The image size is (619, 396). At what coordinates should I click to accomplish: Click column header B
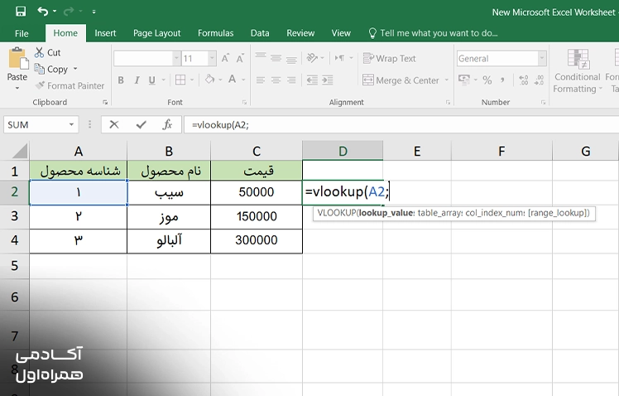[x=169, y=151]
